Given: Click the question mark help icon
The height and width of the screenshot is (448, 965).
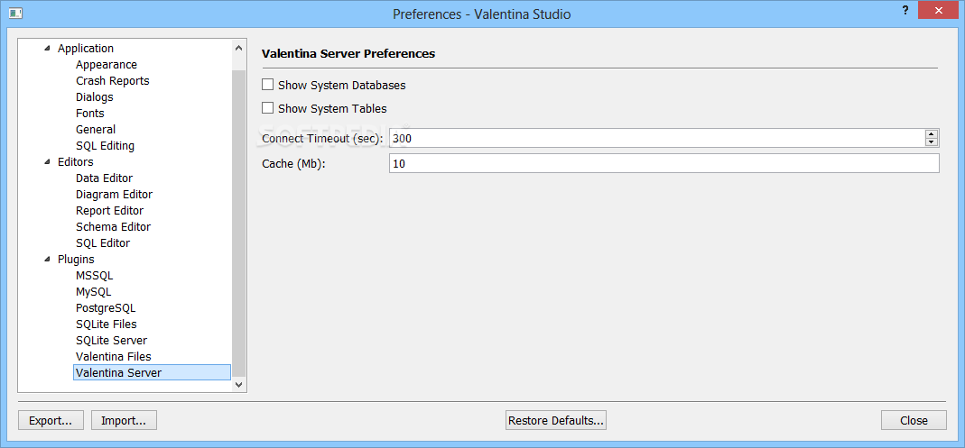Looking at the screenshot, I should click(x=905, y=10).
